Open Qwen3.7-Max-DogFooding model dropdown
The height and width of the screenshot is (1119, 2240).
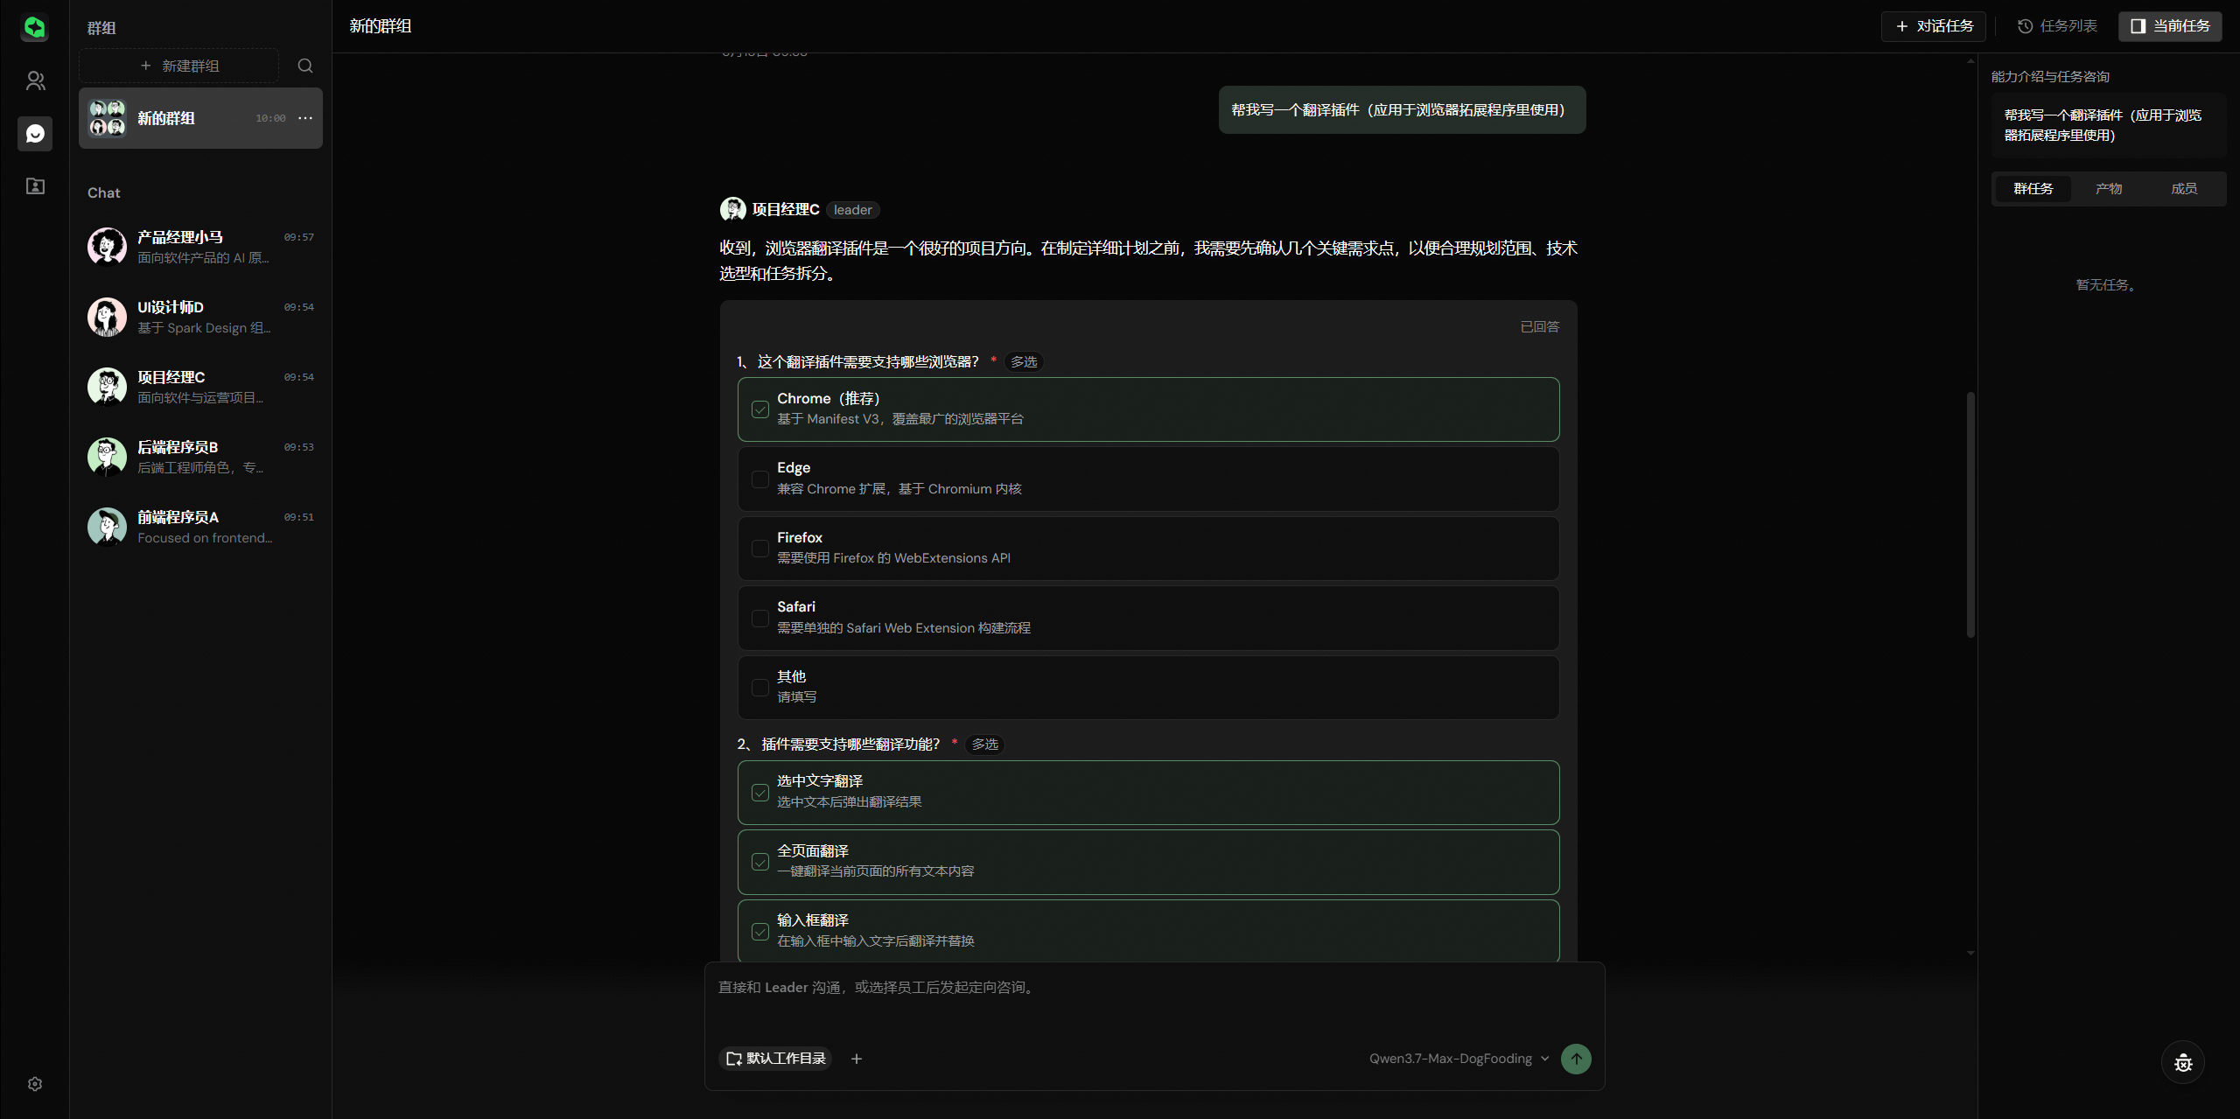pyautogui.click(x=1459, y=1059)
